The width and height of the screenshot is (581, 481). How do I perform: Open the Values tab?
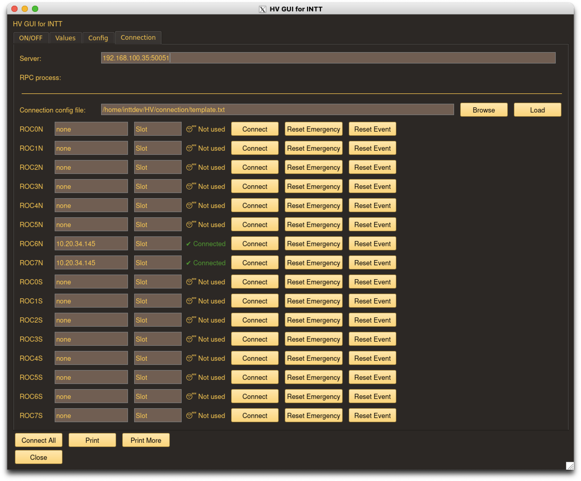click(65, 38)
